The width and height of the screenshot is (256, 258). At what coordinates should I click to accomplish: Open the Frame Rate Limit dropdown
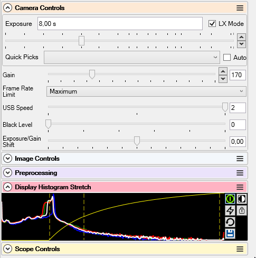pyautogui.click(x=146, y=91)
